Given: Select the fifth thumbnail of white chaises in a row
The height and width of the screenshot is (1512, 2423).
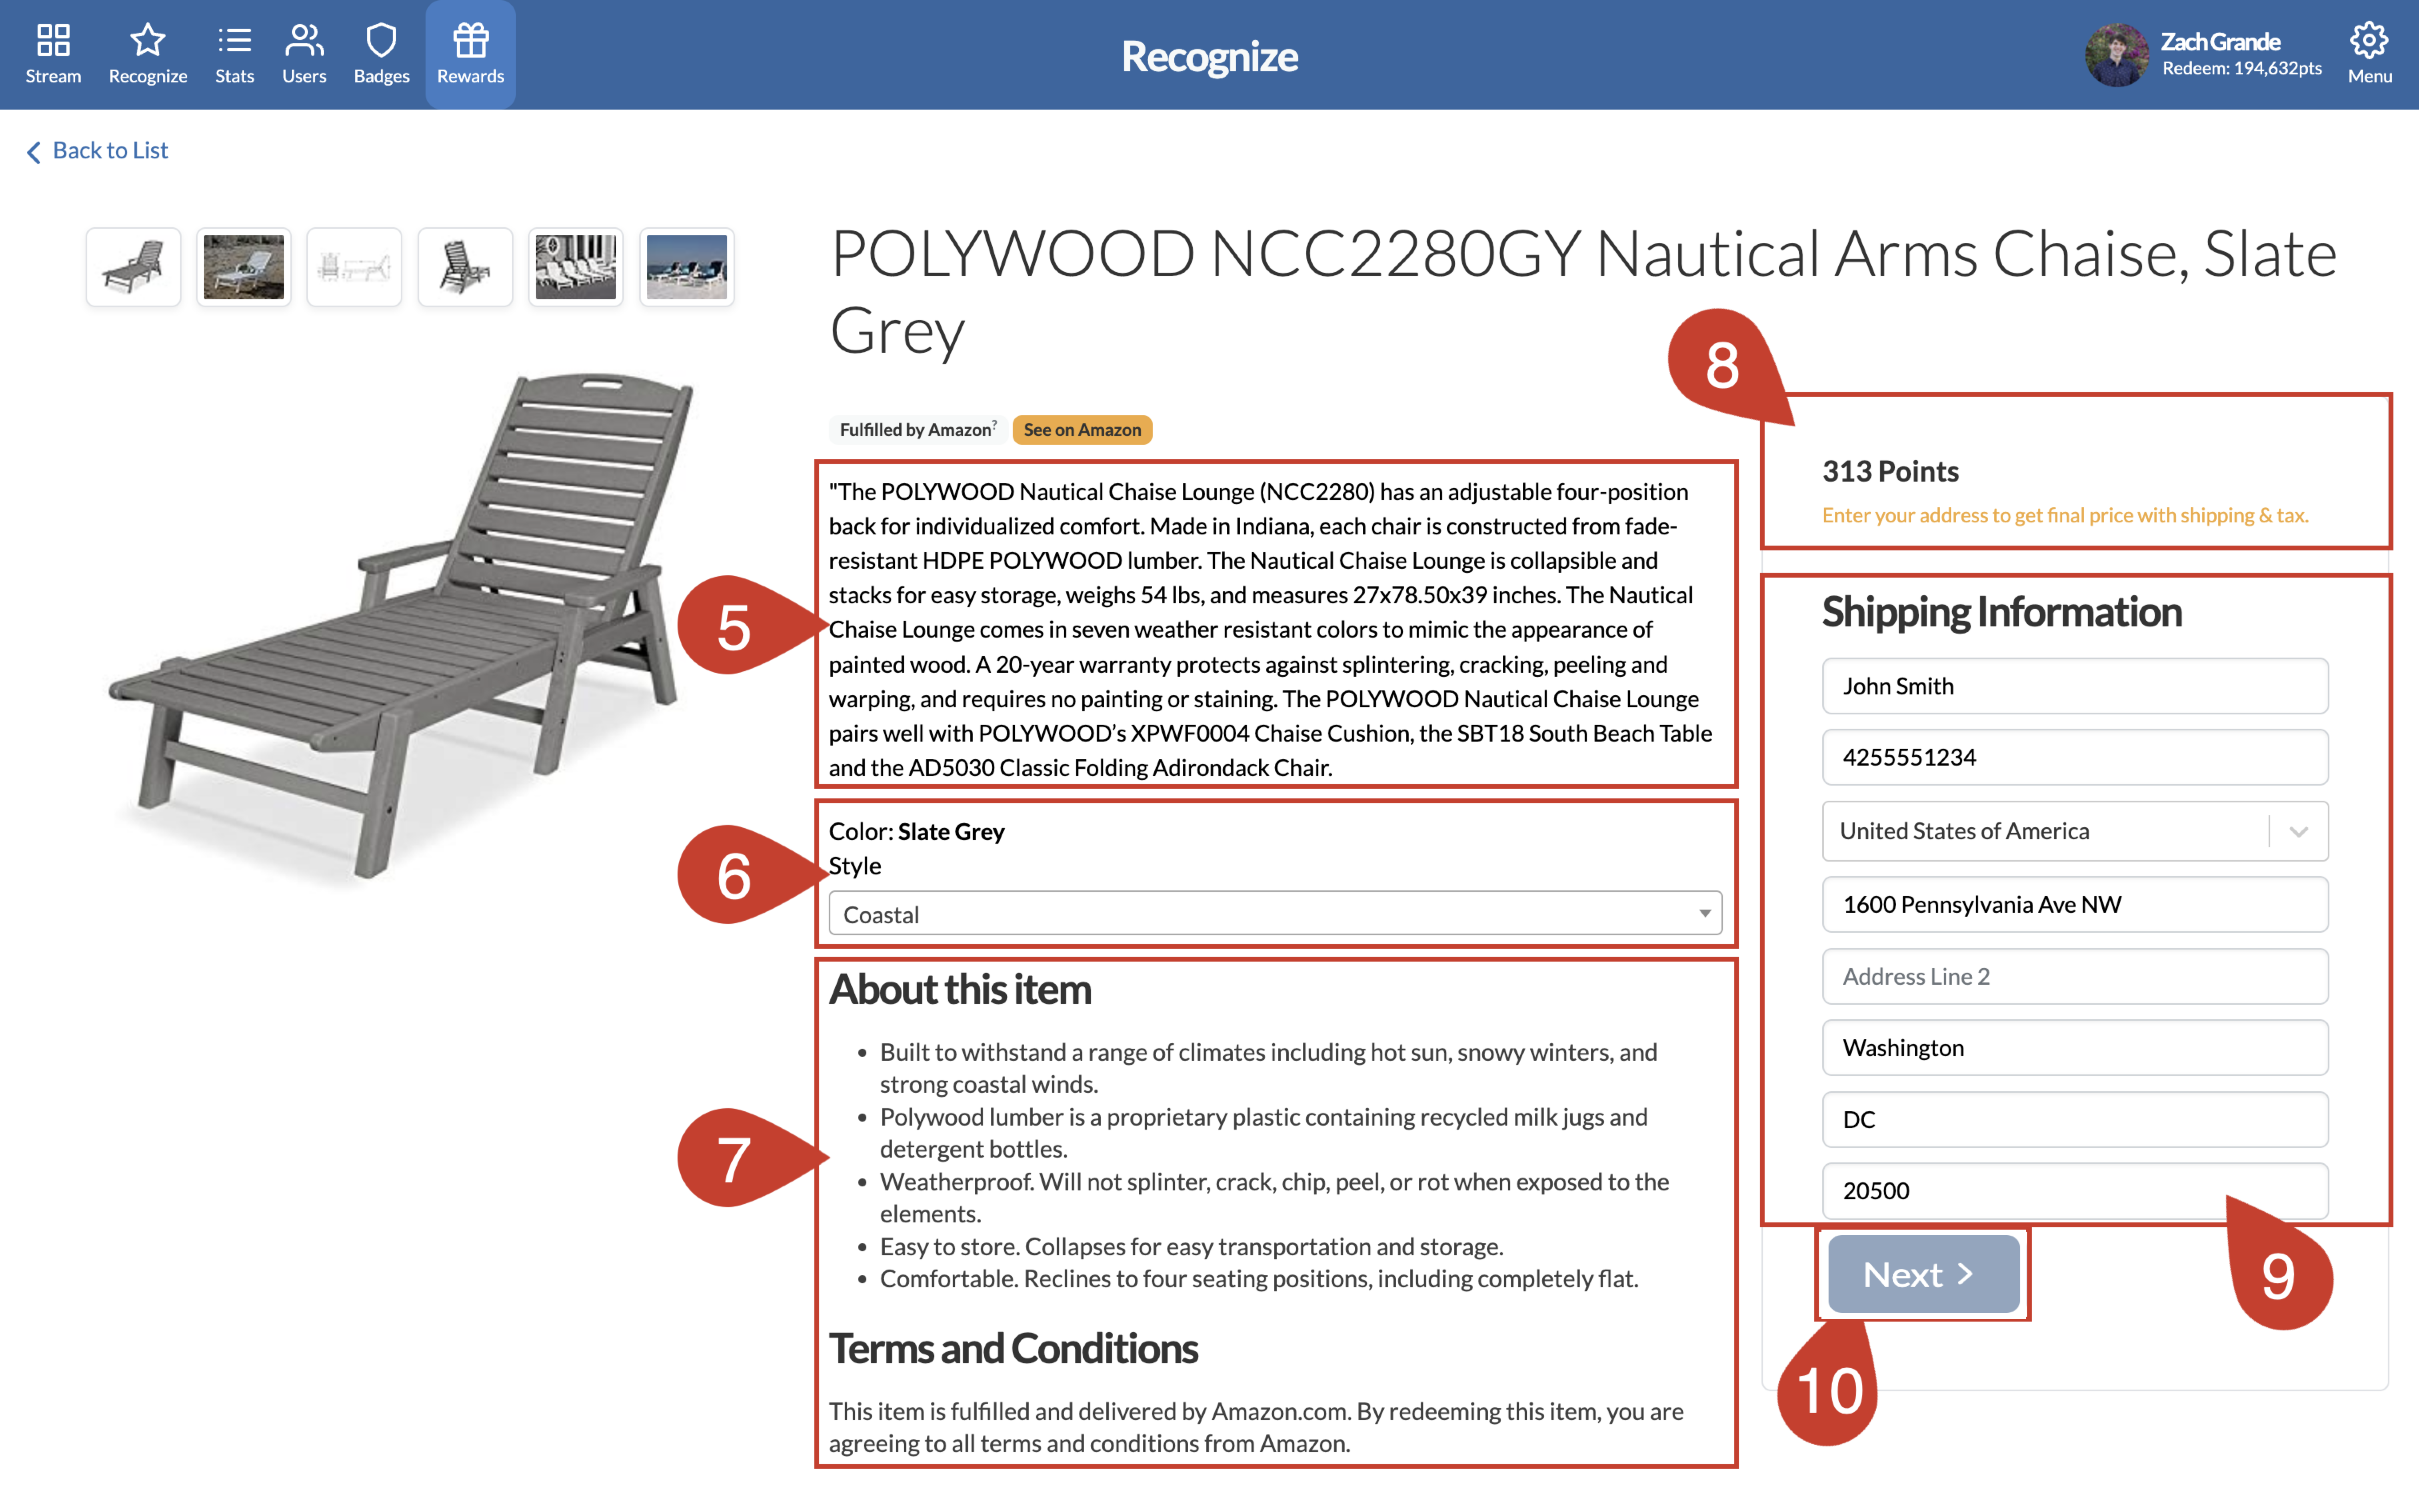Looking at the screenshot, I should tap(577, 267).
